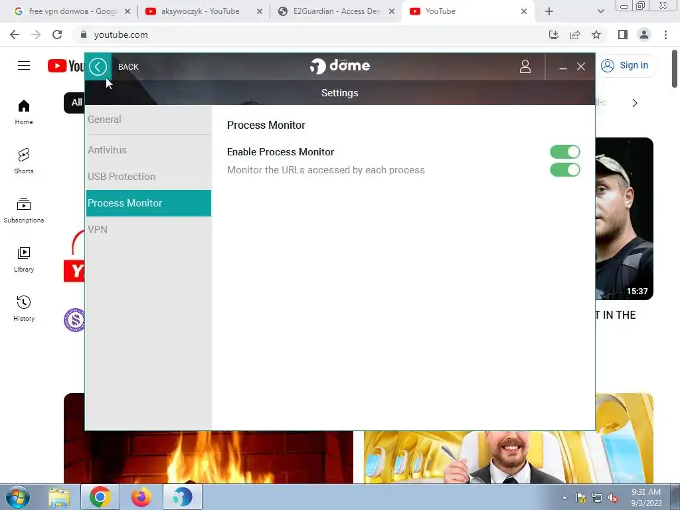Screen dimensions: 680x510
Task: Select Process Monitor category
Action: click(149, 203)
